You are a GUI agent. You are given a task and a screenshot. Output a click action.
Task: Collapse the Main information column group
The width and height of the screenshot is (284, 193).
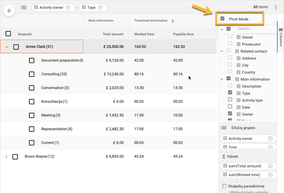222,79
